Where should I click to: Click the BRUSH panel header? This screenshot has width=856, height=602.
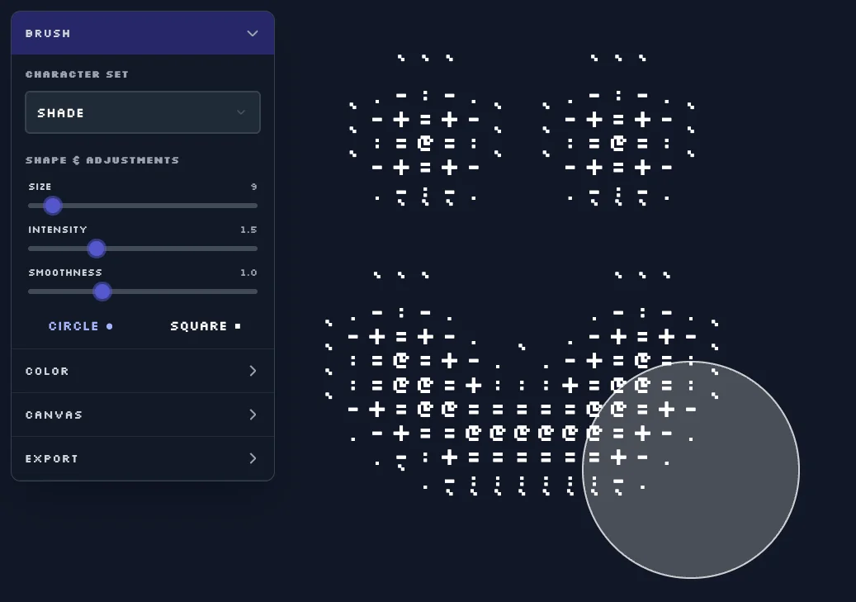142,33
